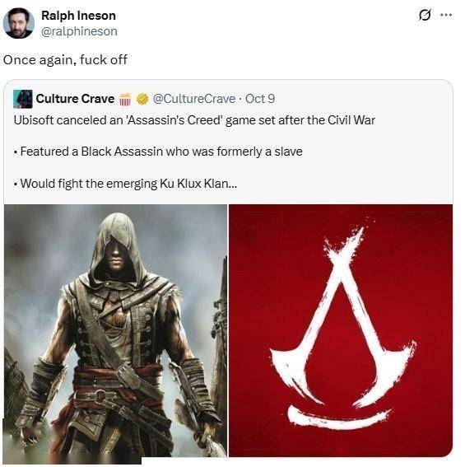The width and height of the screenshot is (465, 467).
Task: Click the Culture Crave display name
Action: coord(75,99)
